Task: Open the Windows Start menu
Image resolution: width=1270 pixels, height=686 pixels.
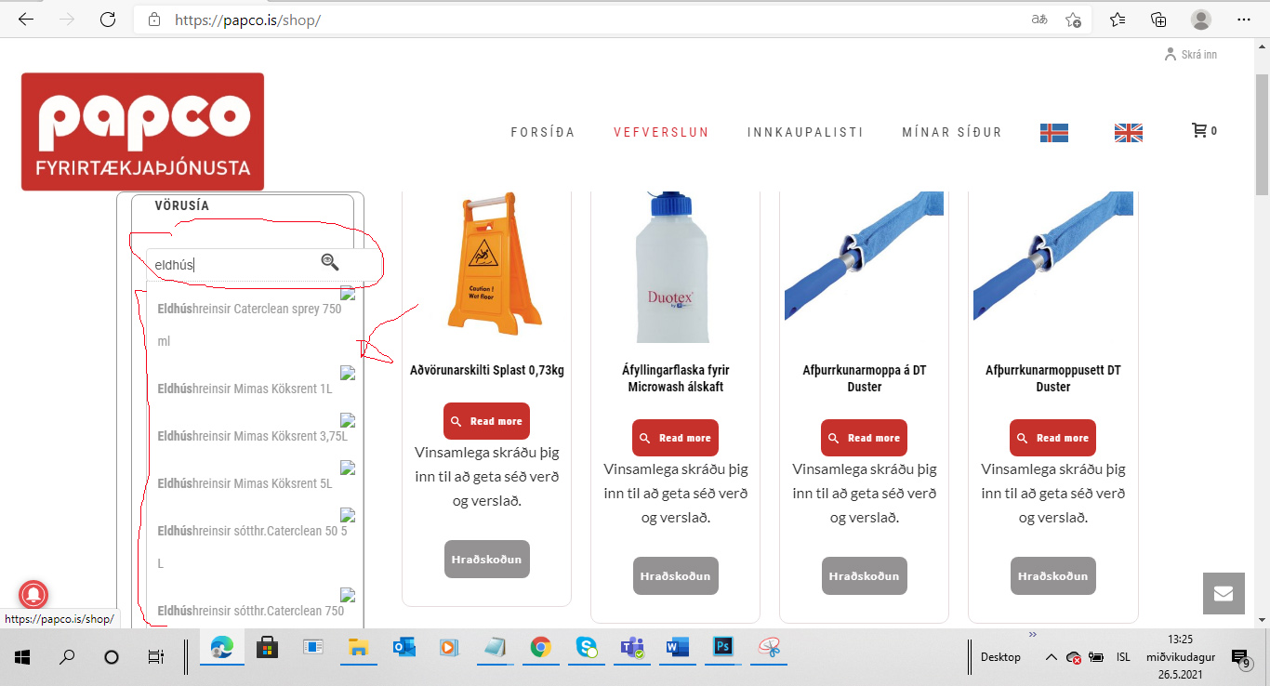Action: tap(22, 657)
